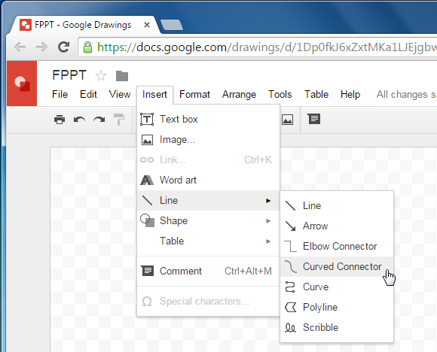Click the browser Back arrow
Screen dimensions: 437x352
(20, 47)
